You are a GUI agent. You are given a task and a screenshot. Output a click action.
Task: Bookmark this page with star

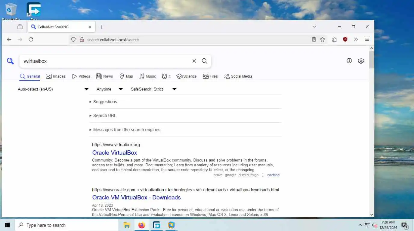(323, 39)
